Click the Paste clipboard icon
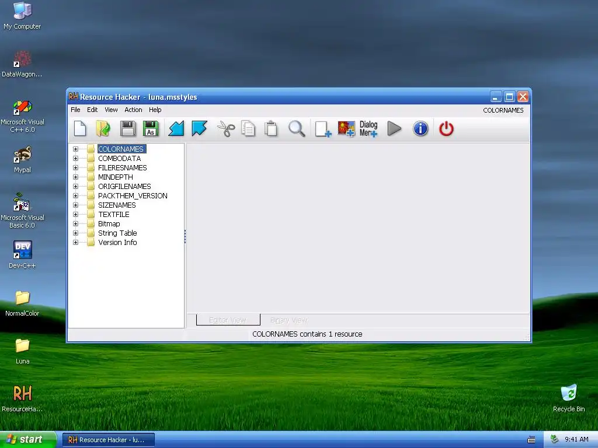This screenshot has width=598, height=448. point(271,128)
